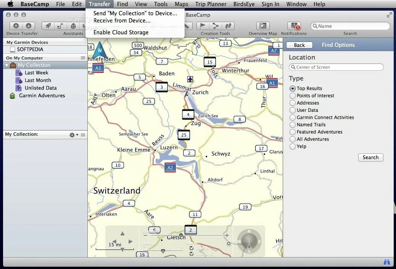Toggle the Overview Map icon

click(x=262, y=26)
